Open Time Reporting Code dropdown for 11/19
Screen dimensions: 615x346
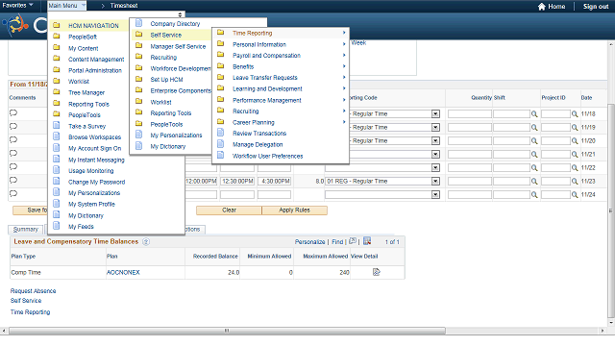435,128
